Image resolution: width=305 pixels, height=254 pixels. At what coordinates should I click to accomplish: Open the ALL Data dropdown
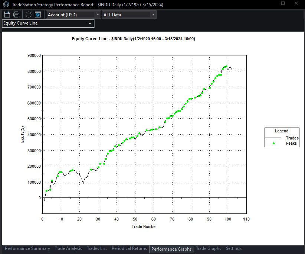[129, 15]
